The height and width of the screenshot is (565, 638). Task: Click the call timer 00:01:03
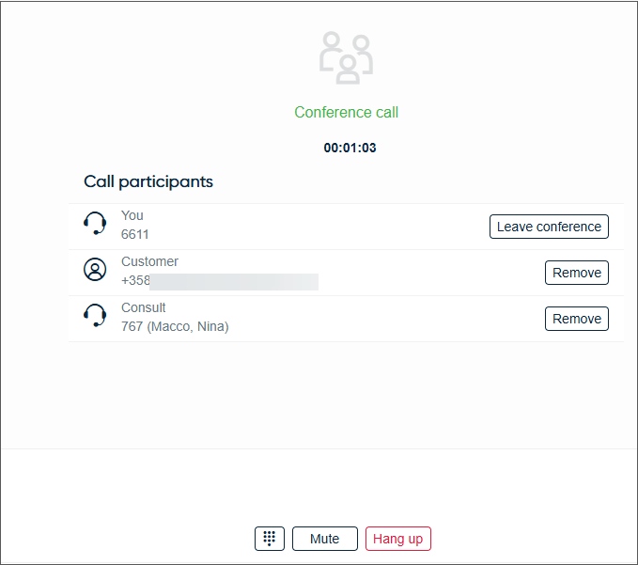click(x=350, y=148)
